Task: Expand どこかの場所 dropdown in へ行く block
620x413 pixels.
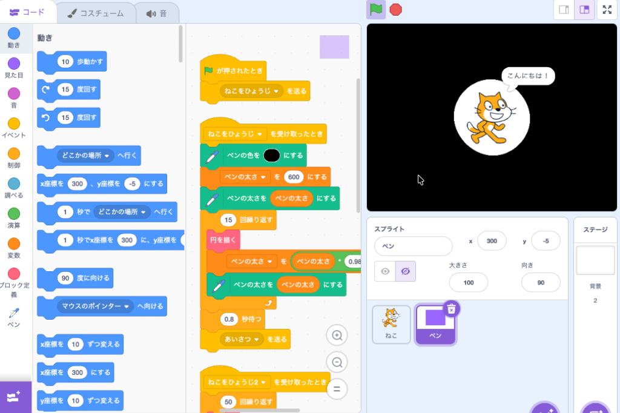Action: click(x=108, y=156)
